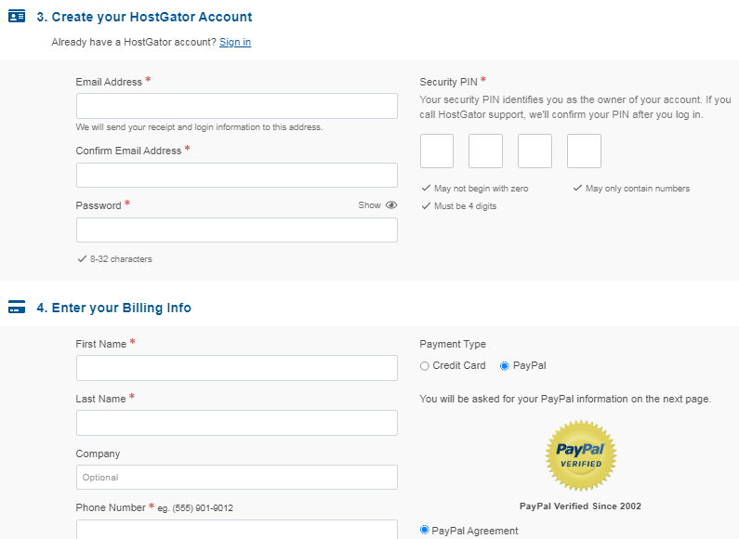
Task: Select the PayPal Agreement radio button
Action: [425, 530]
